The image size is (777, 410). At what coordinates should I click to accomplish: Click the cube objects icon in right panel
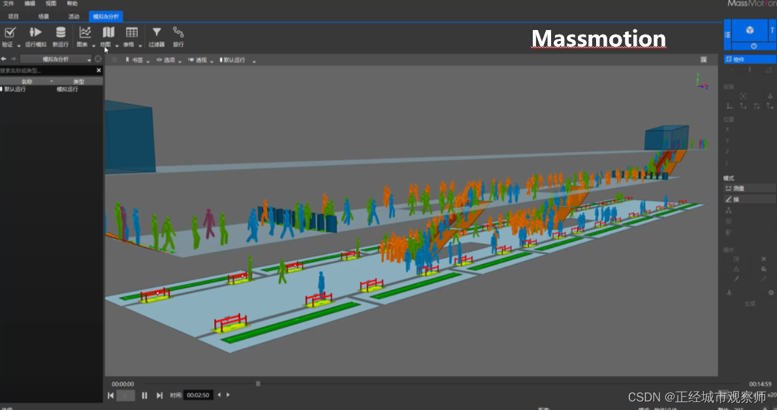coord(750,30)
